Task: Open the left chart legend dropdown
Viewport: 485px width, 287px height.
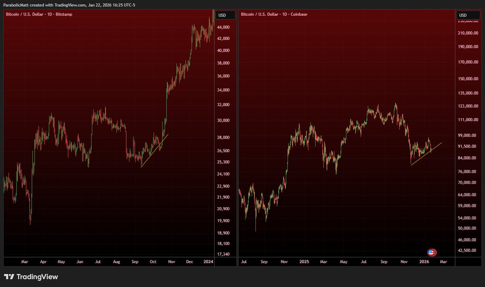Action: (x=38, y=14)
